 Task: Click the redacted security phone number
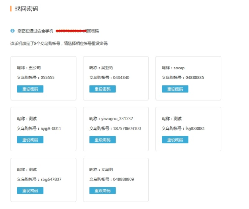click(x=70, y=31)
